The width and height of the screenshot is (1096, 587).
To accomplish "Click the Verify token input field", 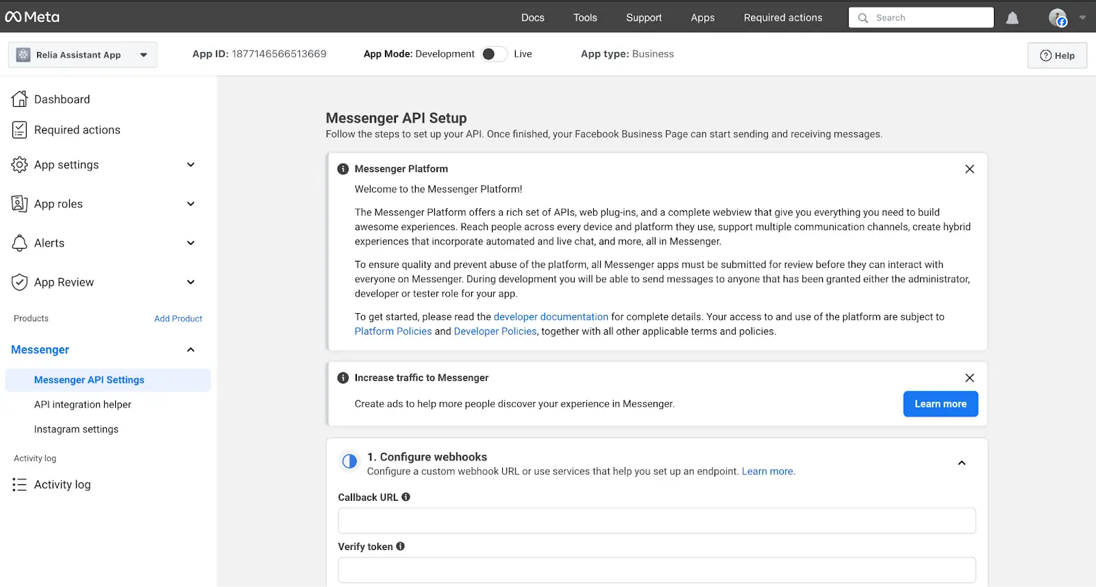I will [x=656, y=570].
